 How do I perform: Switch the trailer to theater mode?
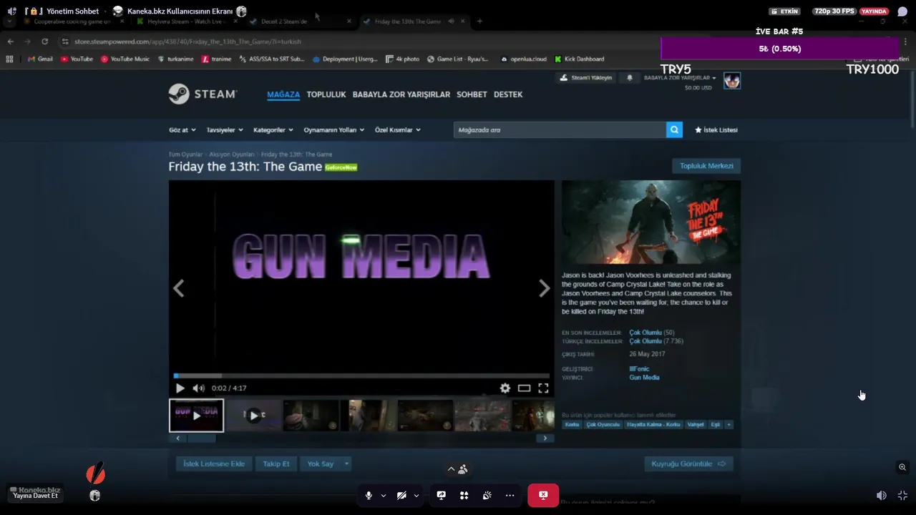click(x=525, y=388)
